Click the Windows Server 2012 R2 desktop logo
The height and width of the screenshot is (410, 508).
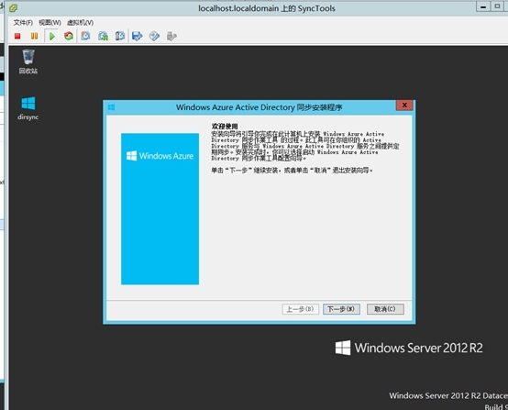(409, 348)
